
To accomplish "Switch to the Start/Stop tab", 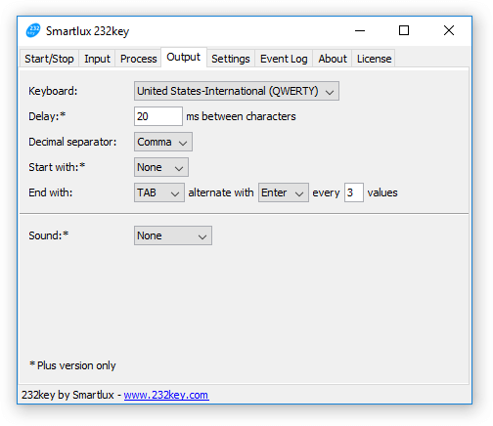I will (49, 59).
